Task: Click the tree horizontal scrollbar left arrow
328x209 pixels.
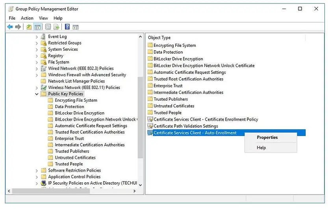Action: point(9,191)
